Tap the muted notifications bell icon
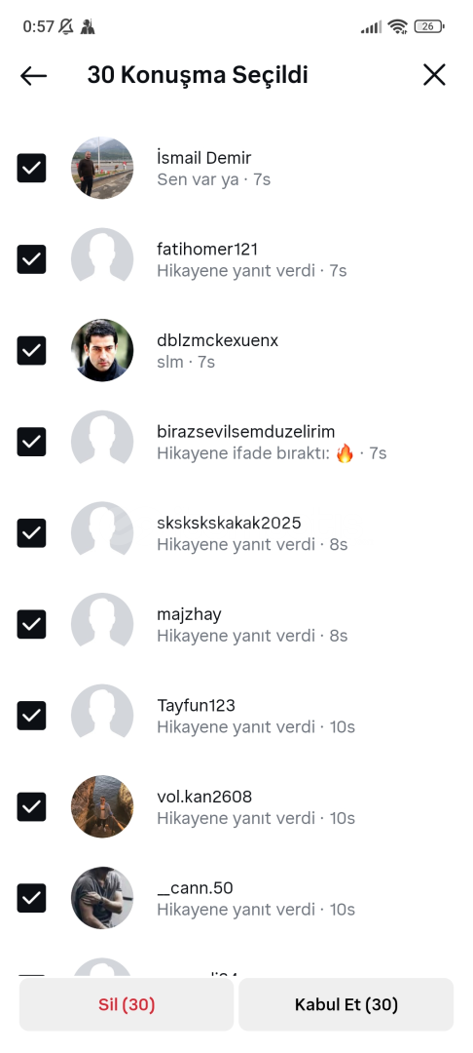The image size is (473, 1053). tap(65, 27)
